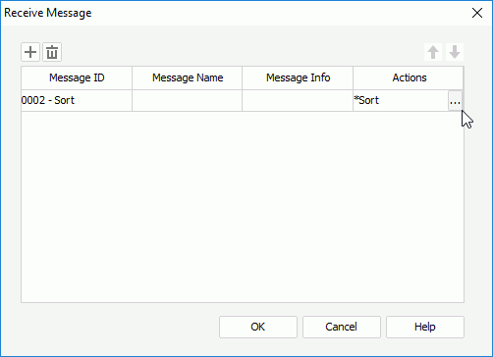Add a new message row
Viewport: 493px width, 357px height.
point(30,52)
